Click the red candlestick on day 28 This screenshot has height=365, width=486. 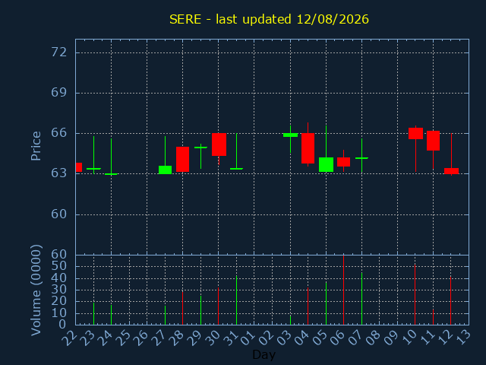click(182, 159)
